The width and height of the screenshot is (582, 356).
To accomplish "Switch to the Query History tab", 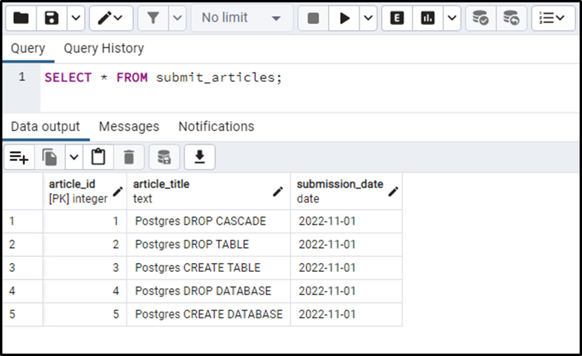I will coord(104,48).
